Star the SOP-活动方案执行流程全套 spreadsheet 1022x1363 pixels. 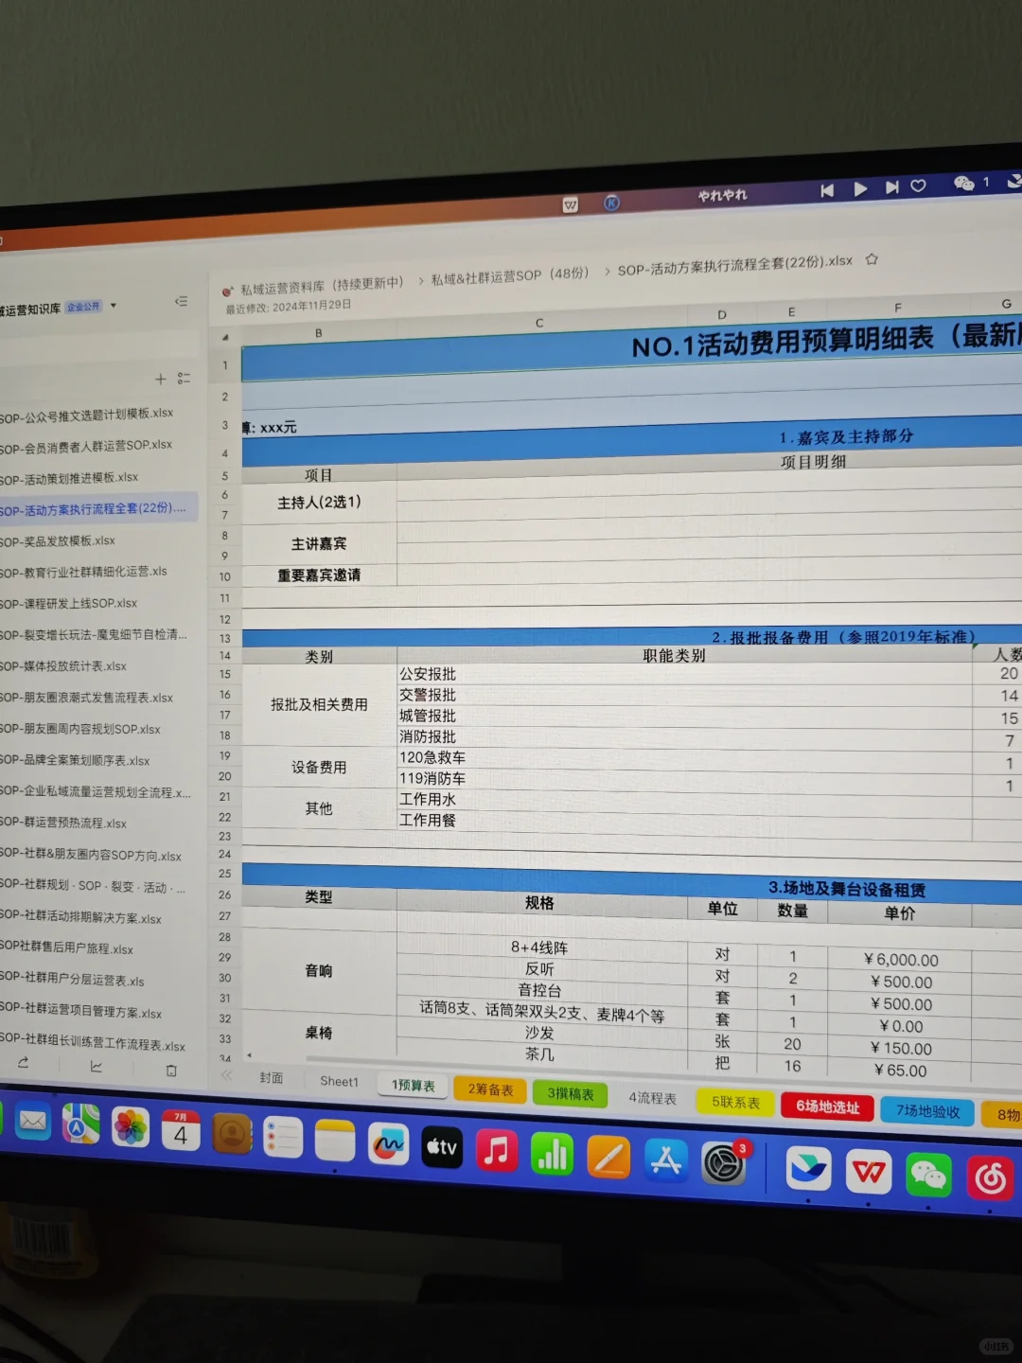pyautogui.click(x=872, y=259)
